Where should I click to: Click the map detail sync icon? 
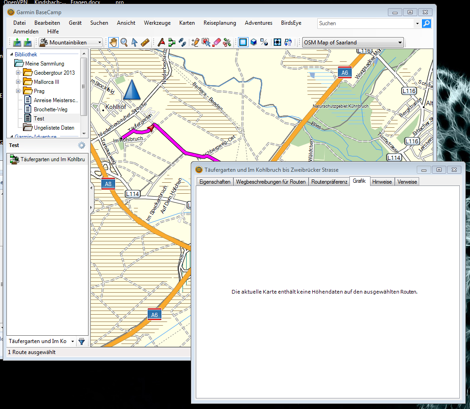pyautogui.click(x=288, y=43)
